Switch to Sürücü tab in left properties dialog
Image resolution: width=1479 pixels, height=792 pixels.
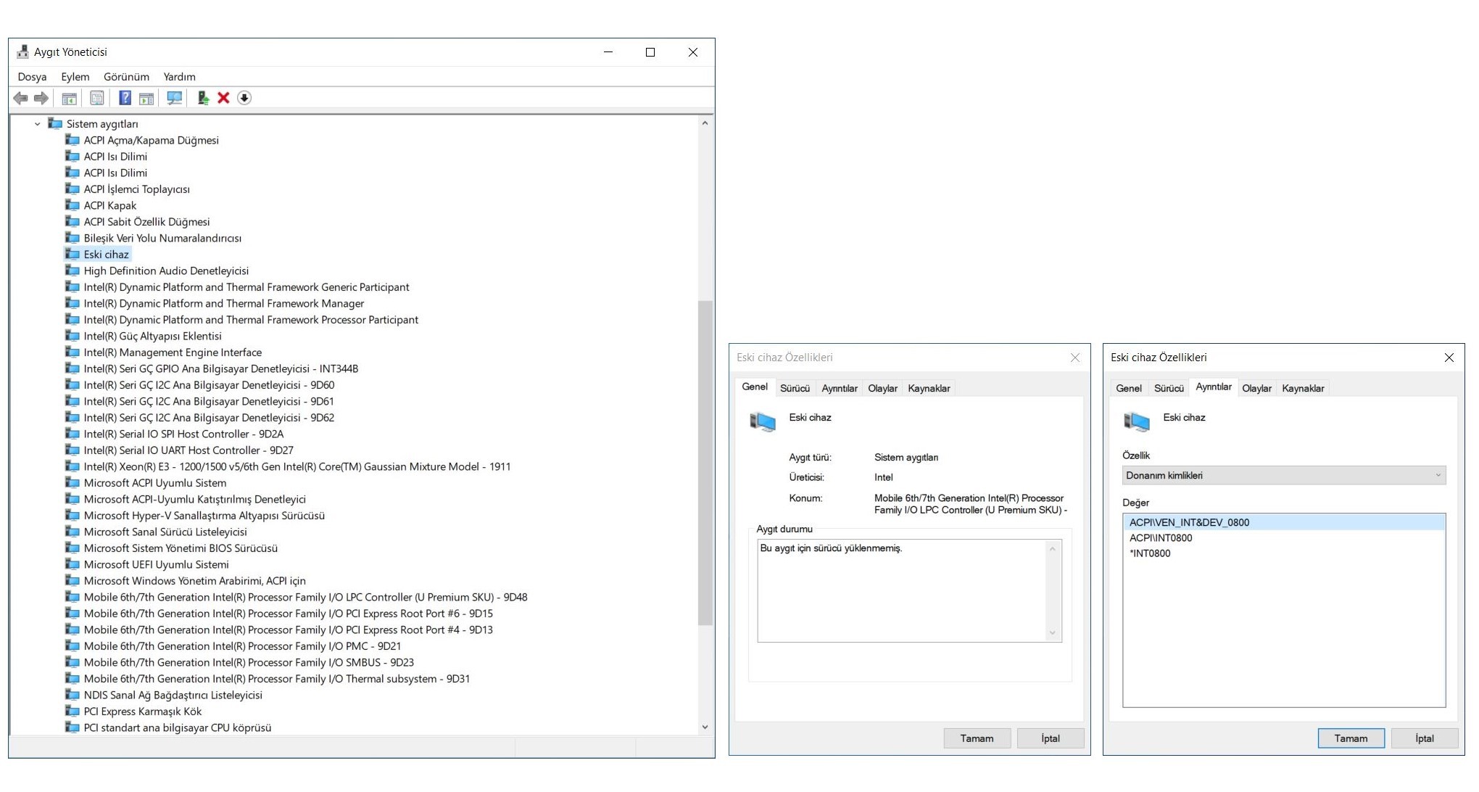tap(795, 388)
